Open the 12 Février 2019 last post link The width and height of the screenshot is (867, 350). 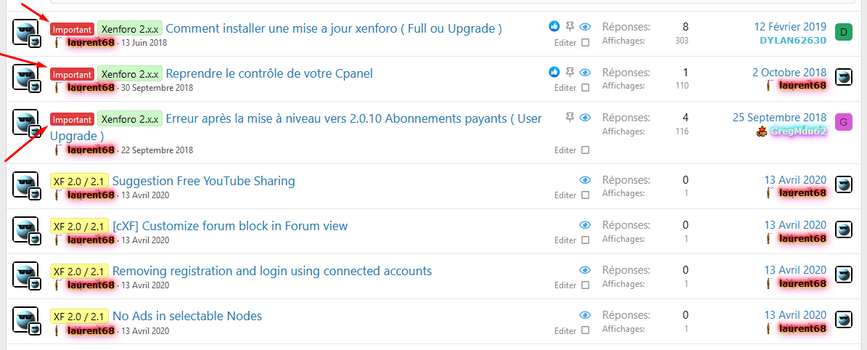[x=790, y=27]
